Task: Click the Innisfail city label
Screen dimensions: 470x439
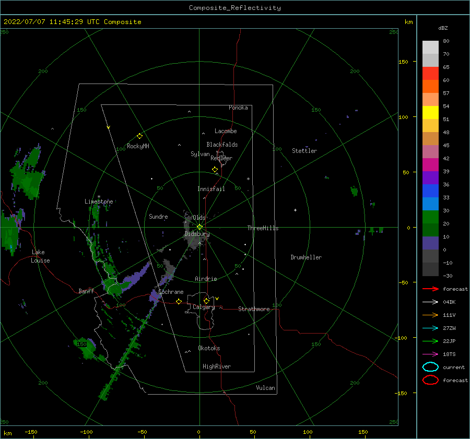Action: tap(211, 189)
